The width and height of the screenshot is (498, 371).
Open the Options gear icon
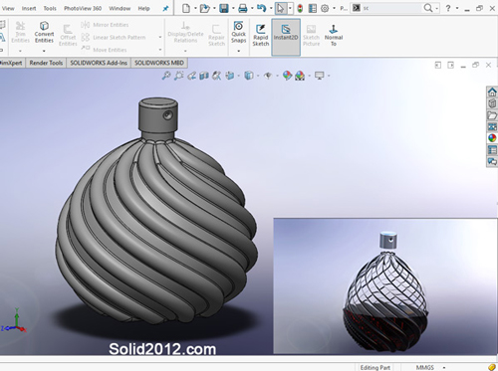(x=325, y=8)
